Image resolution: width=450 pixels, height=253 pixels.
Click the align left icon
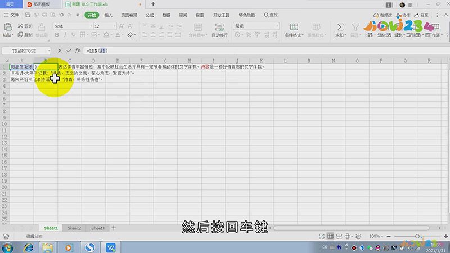pyautogui.click(x=145, y=35)
